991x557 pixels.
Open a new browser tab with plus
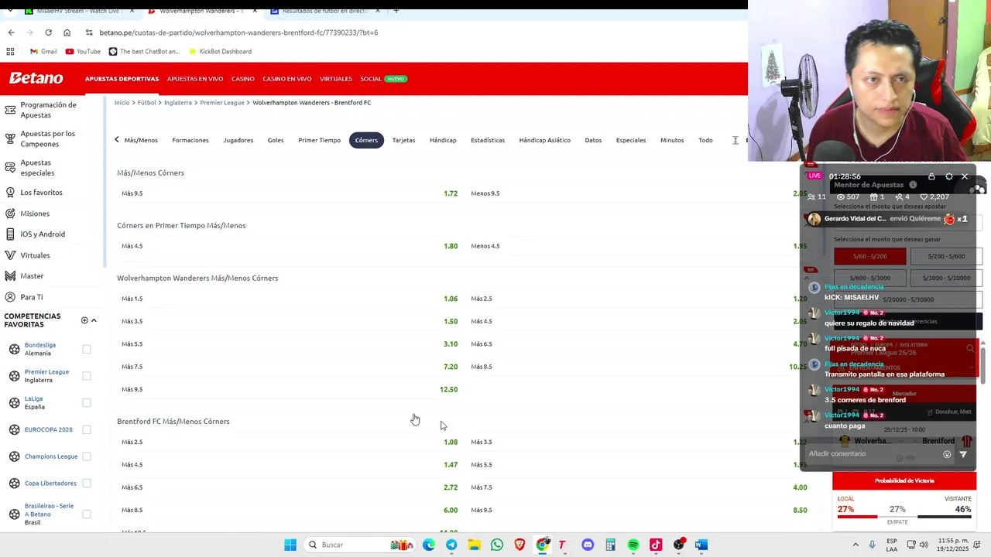click(396, 11)
